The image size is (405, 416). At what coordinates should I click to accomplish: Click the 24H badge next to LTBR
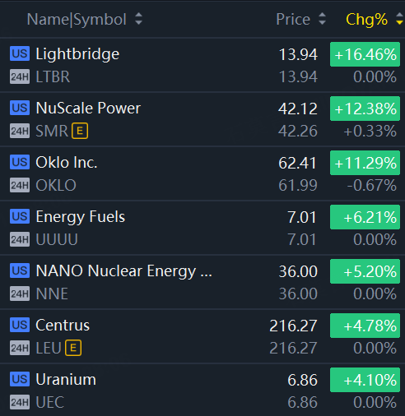[20, 76]
